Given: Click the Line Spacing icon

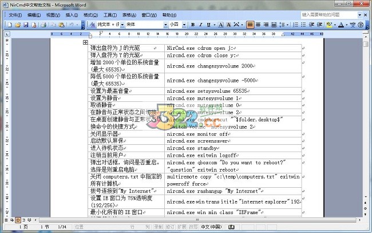Looking at the screenshot, I should (x=282, y=25).
